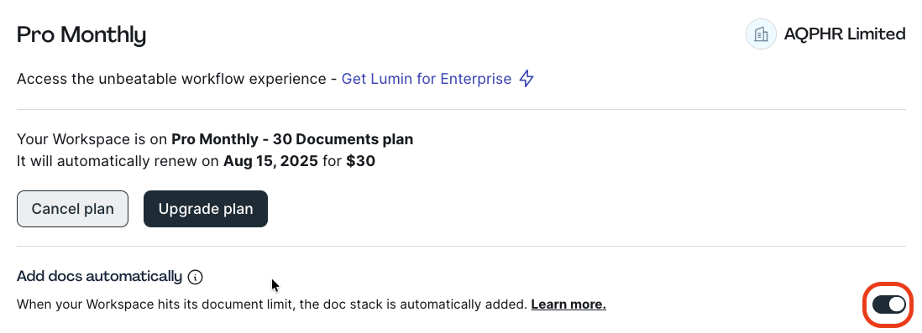Open the Get Lumin for Enterprise link
The width and height of the screenshot is (922, 333).
pos(427,79)
